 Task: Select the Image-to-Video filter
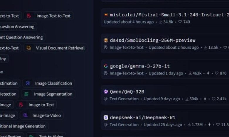[42, 115]
